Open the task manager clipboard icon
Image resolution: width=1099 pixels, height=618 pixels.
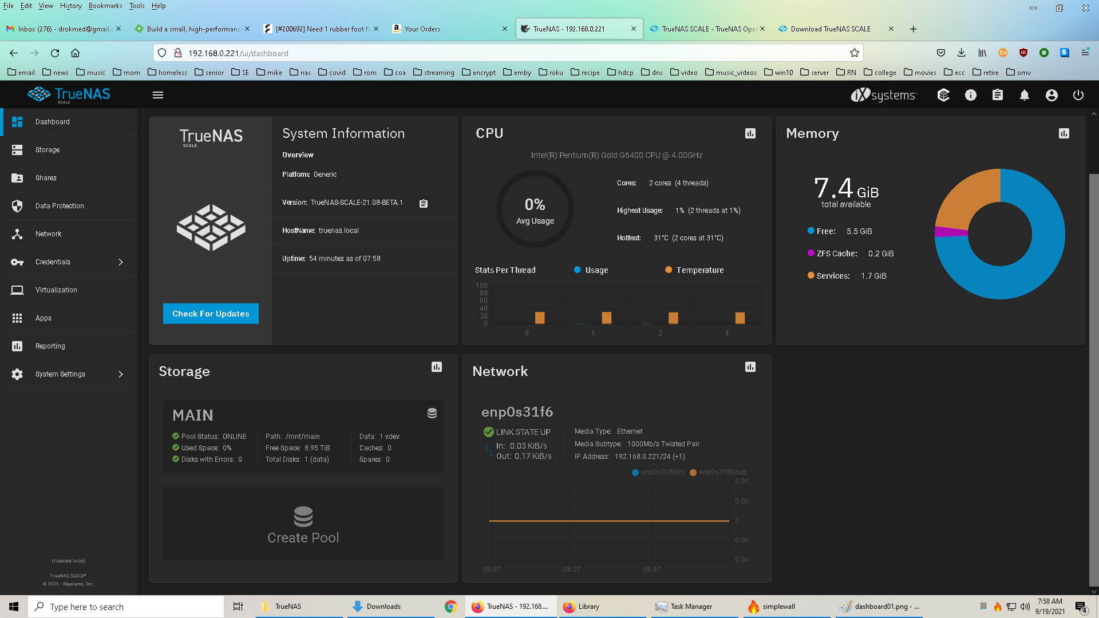pos(998,95)
